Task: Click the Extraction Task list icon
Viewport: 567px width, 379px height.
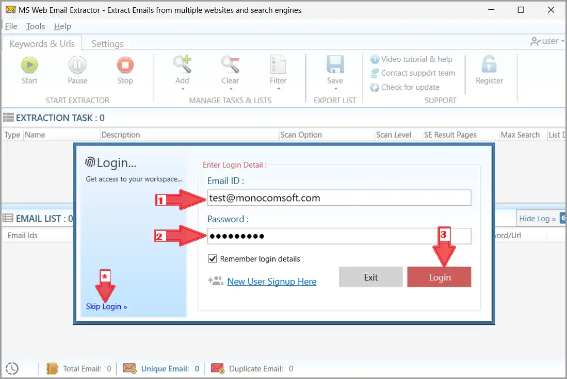Action: click(8, 118)
